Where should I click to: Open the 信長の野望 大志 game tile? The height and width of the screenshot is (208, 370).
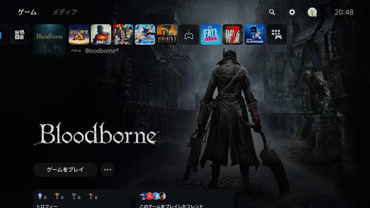click(79, 35)
